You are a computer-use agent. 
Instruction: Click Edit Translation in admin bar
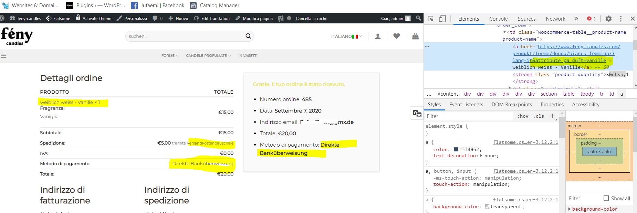(x=212, y=19)
